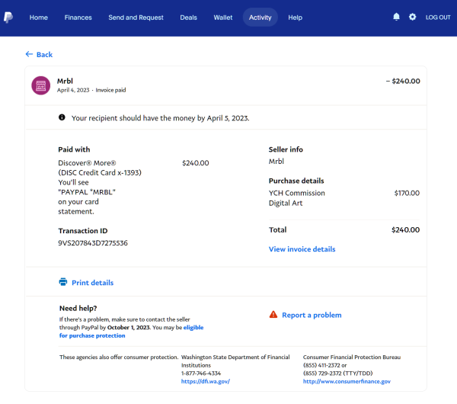
Task: Click the info icon beside recipient message
Action: click(62, 117)
